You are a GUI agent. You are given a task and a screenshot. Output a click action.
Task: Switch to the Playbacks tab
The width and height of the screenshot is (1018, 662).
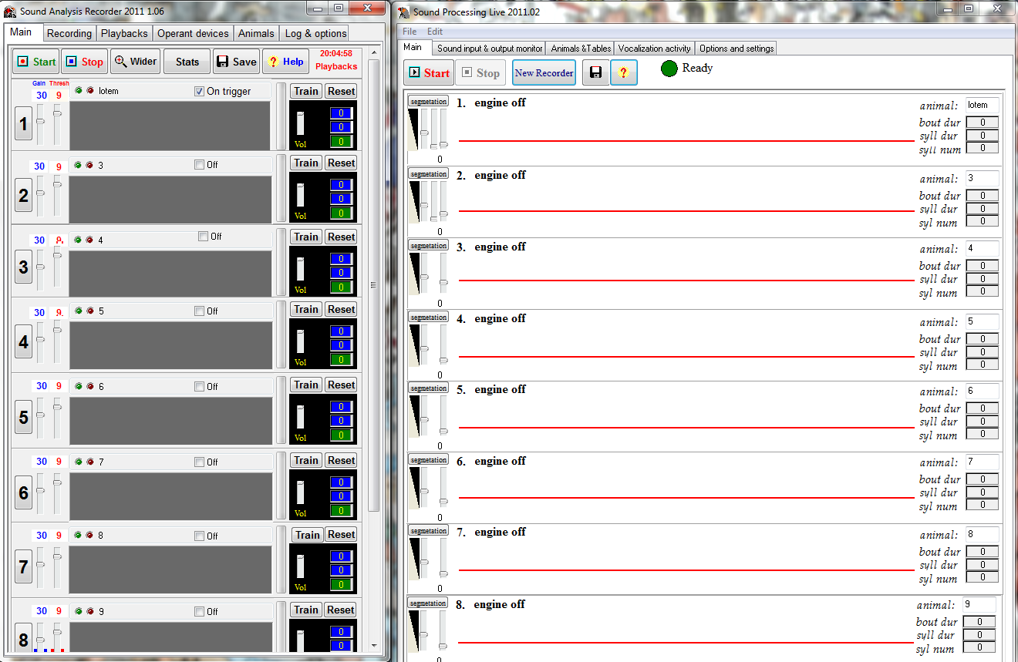124,33
